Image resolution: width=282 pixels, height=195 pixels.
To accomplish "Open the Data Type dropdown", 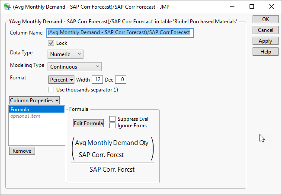I will pyautogui.click(x=65, y=54).
